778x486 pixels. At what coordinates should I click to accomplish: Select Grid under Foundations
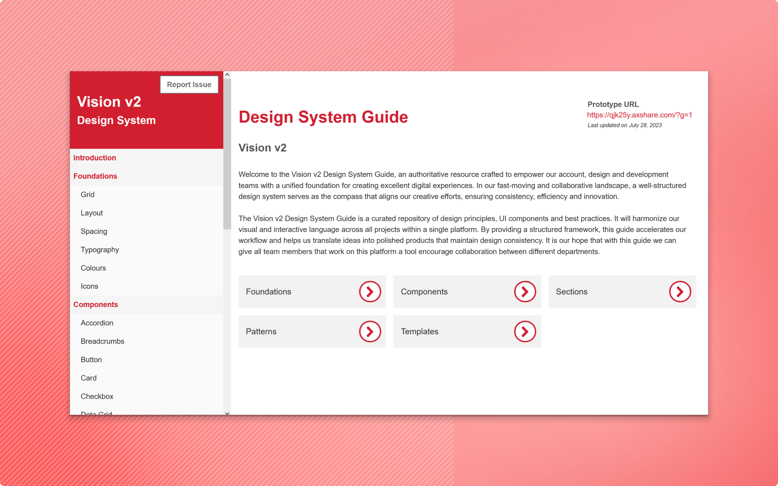(88, 194)
